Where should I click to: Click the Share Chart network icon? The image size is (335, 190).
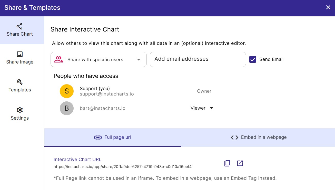point(19,26)
